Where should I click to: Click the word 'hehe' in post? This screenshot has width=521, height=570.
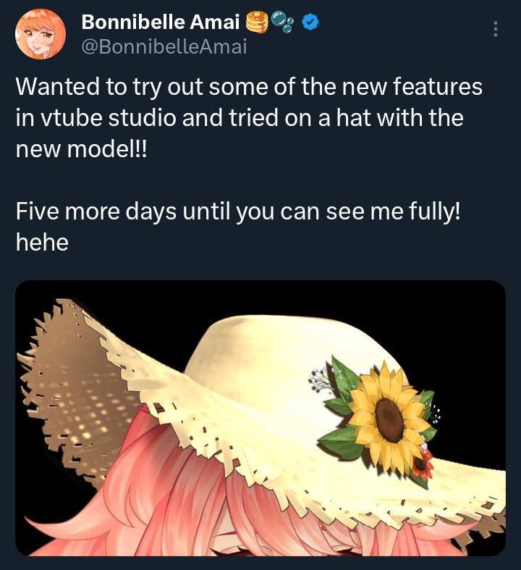tap(42, 242)
